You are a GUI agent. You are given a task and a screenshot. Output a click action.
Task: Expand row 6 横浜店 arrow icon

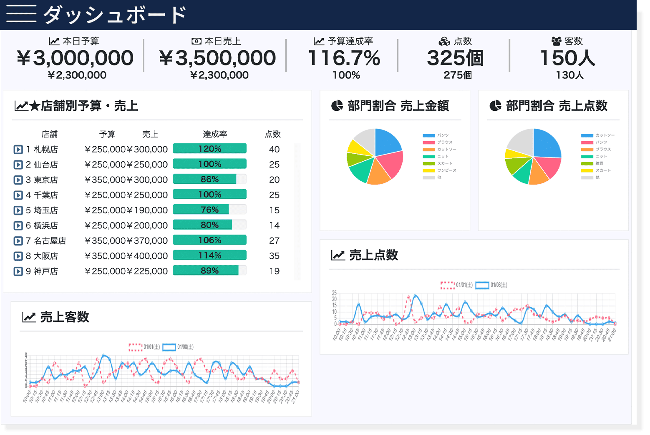[x=18, y=226]
